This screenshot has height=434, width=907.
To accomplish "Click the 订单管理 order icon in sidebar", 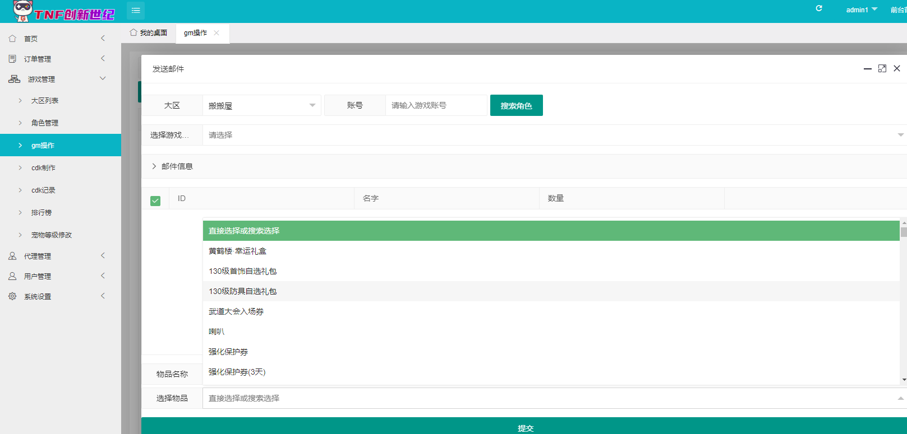I will coord(12,59).
